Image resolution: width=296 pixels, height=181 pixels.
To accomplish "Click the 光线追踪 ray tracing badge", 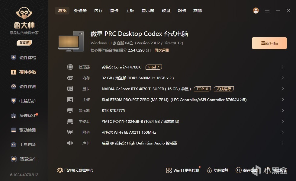I will [224, 89].
